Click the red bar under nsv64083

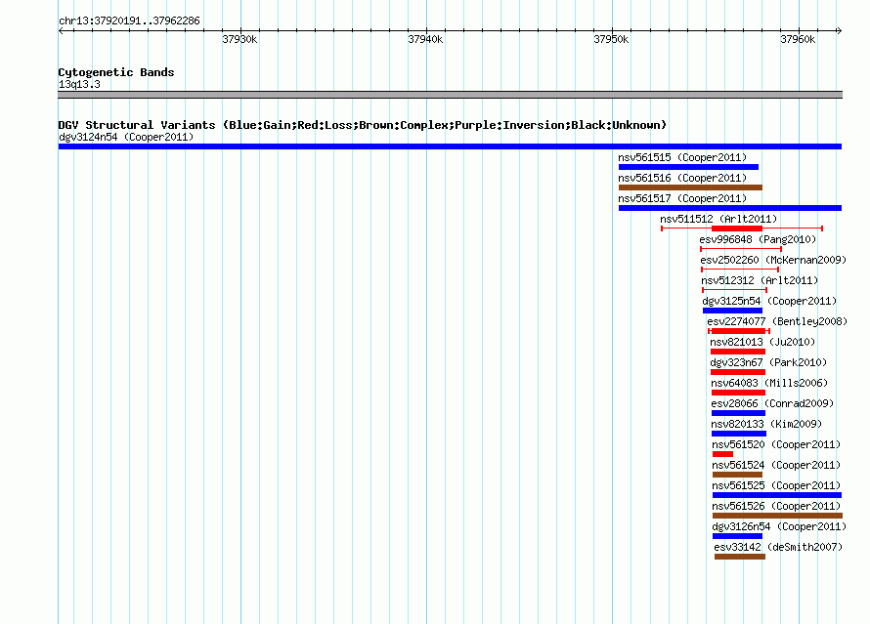[x=738, y=393]
